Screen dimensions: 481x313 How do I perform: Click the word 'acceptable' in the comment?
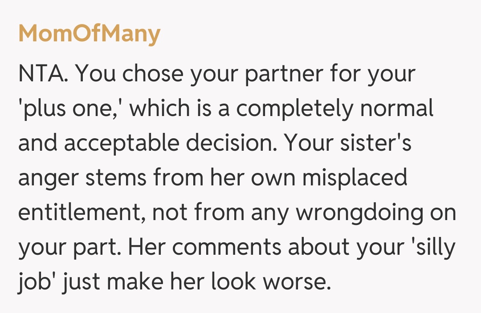click(x=122, y=144)
